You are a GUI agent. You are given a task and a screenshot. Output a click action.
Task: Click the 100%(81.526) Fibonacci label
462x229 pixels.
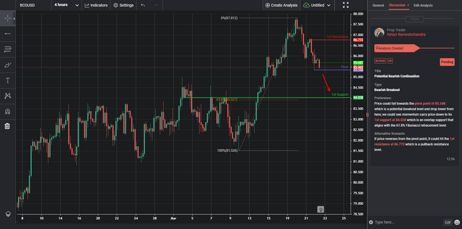point(228,151)
